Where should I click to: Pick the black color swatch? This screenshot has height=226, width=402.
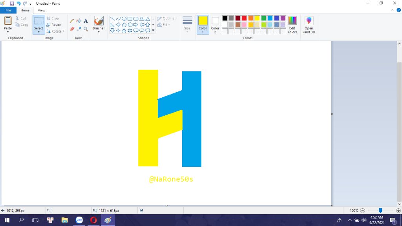pos(225,18)
